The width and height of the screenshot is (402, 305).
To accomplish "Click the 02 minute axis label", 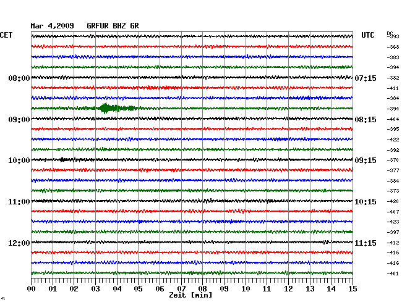I will [74, 288].
